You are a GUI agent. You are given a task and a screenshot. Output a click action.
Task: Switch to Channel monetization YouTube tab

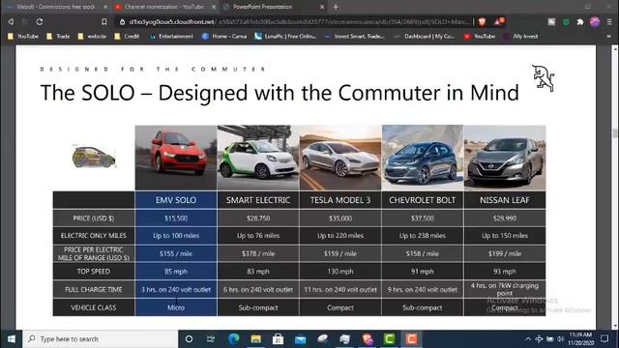(164, 7)
